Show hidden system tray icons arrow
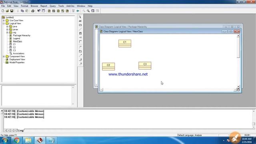The height and width of the screenshot is (144, 256). point(224,140)
